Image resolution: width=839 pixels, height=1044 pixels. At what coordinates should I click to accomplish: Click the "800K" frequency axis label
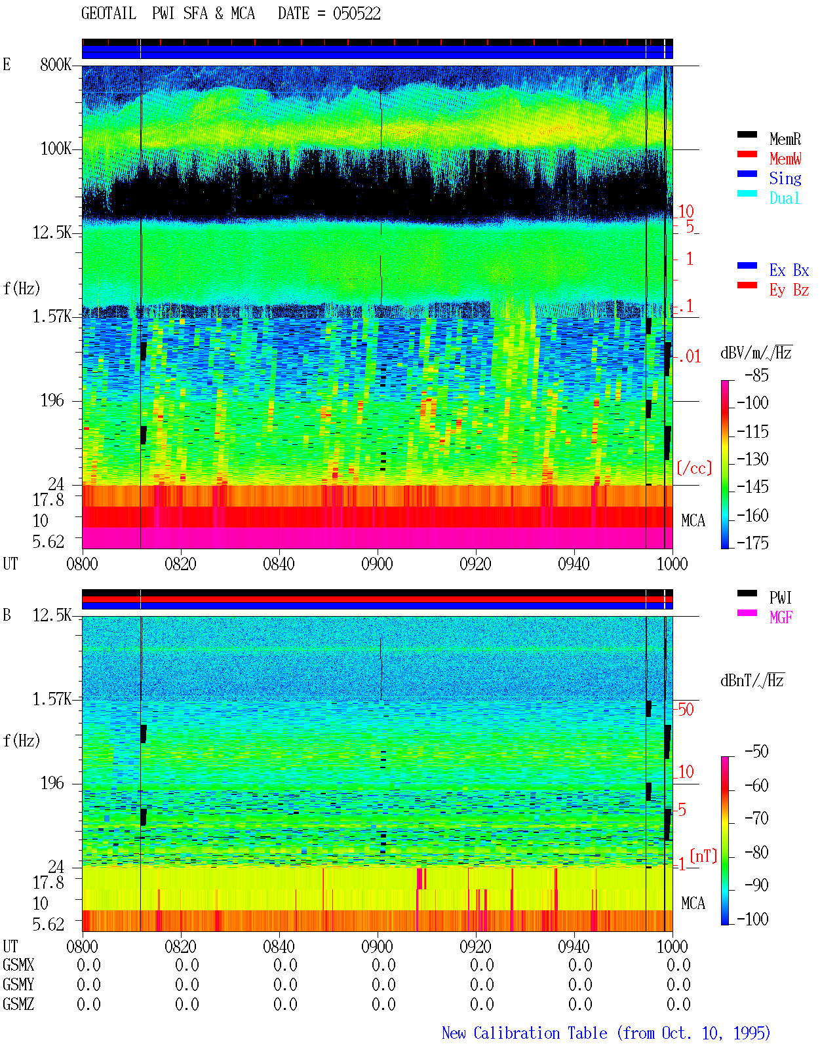56,64
